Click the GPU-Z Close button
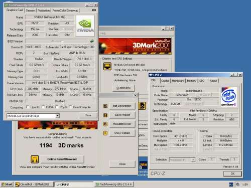Image resolution: width=251 pixels, height=188 pixels. tap(88, 115)
